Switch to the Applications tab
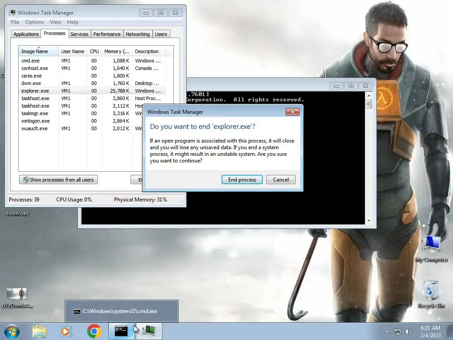453x340 pixels. [x=26, y=34]
